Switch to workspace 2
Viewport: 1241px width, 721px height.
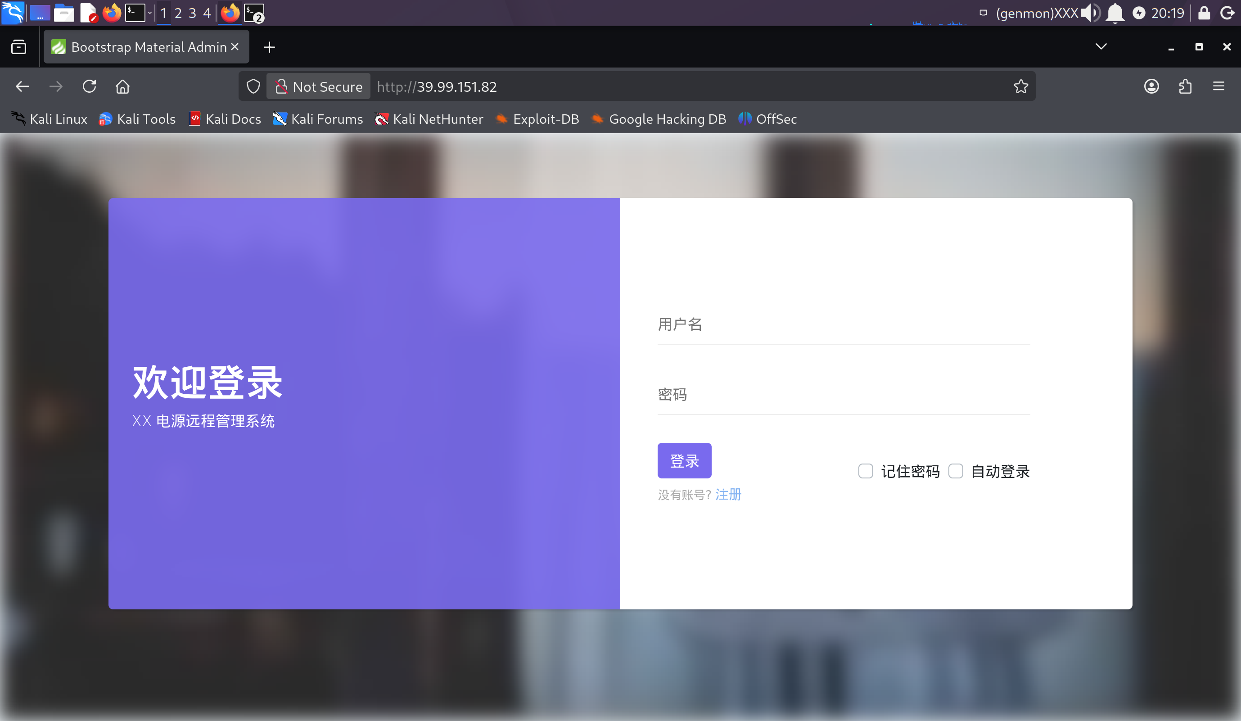pyautogui.click(x=178, y=13)
